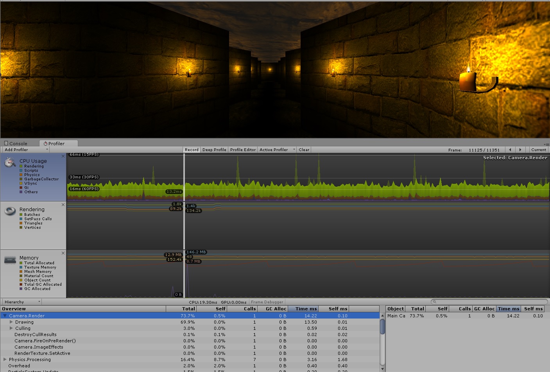Toggle Triangles series visibility

21,223
